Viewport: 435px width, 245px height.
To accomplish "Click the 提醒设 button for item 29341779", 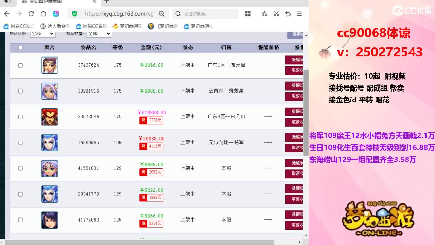I will point(294,189).
